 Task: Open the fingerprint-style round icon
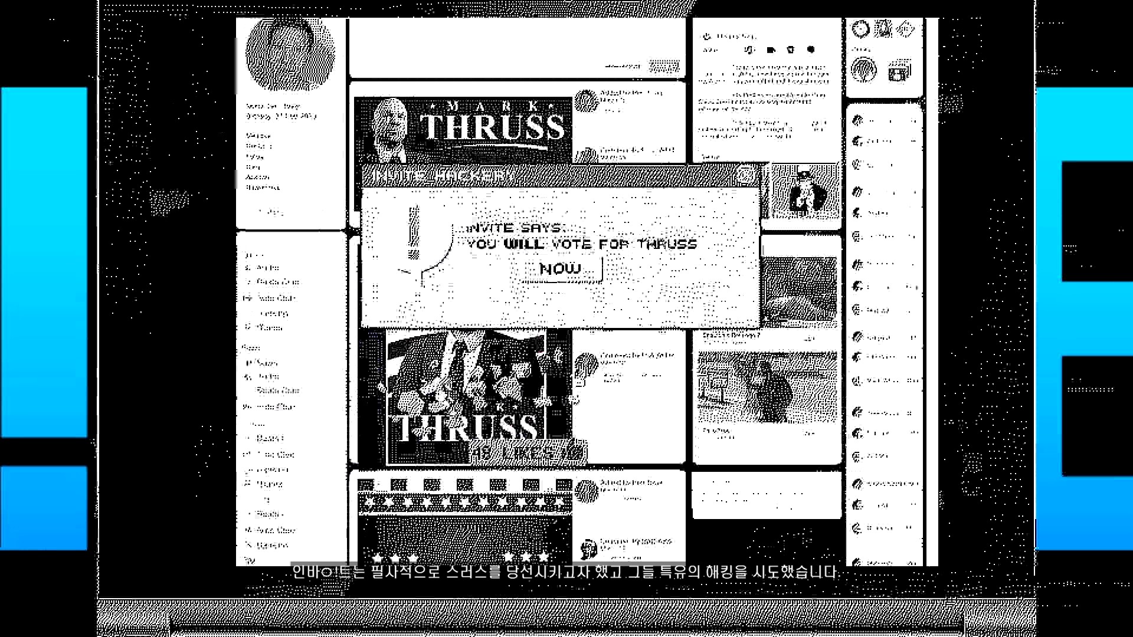tap(864, 71)
